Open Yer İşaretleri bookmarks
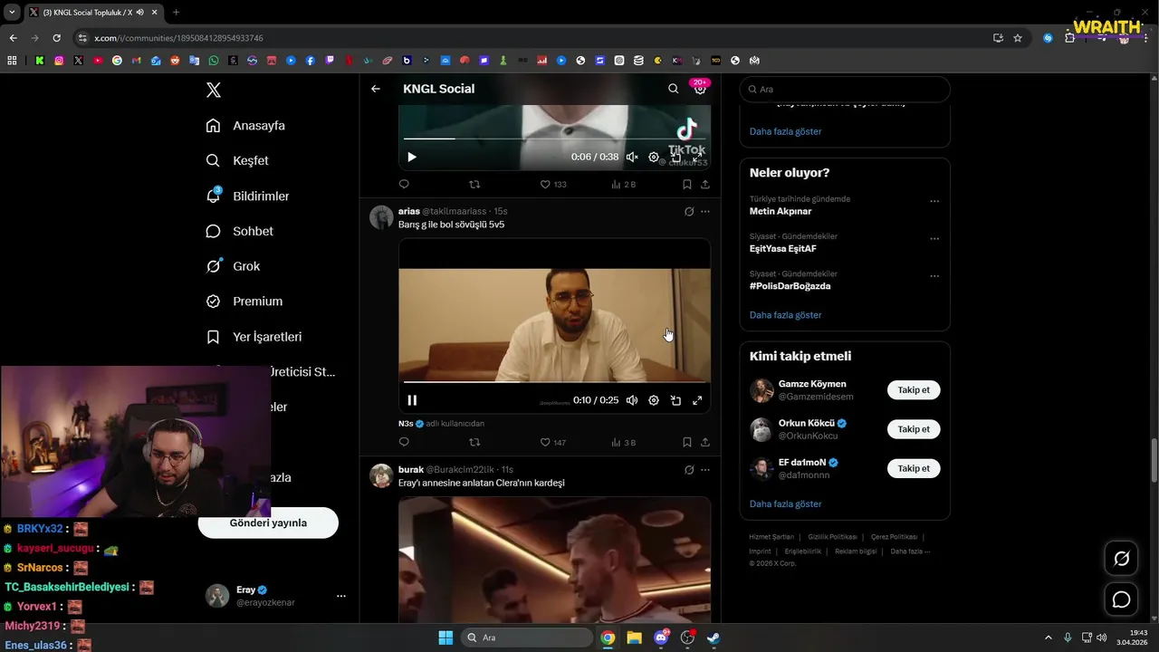The image size is (1159, 652). tap(254, 337)
